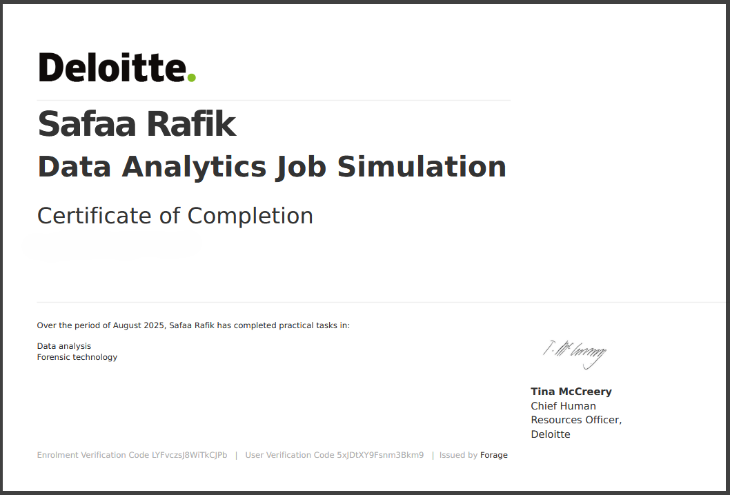The image size is (730, 495).
Task: Click the 'Certificate of Completion' text
Action: (175, 216)
